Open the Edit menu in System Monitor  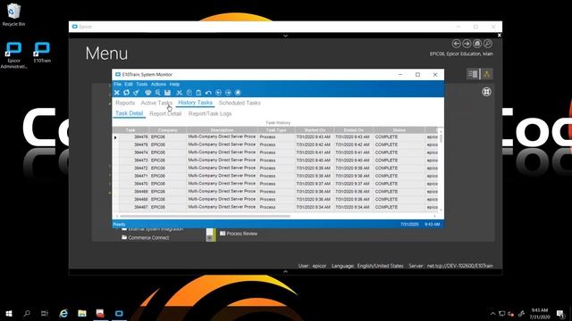129,84
